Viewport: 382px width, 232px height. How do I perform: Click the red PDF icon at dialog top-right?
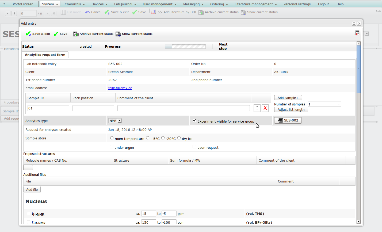[x=357, y=33]
